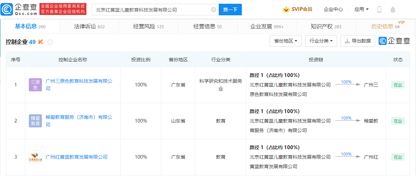Switch to the 经营信息 tab
The height and width of the screenshot is (176, 416).
pos(208,26)
